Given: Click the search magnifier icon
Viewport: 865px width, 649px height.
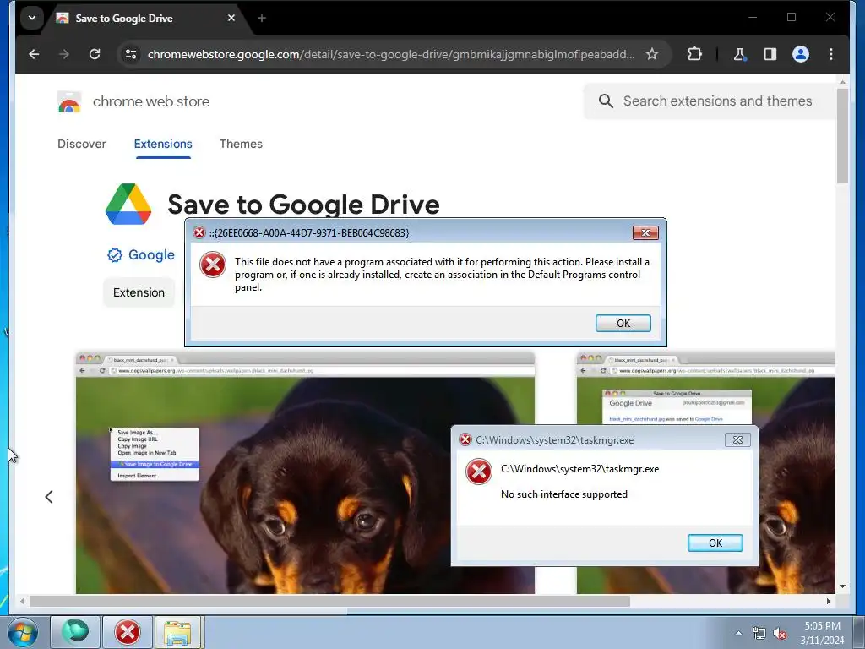Looking at the screenshot, I should (606, 101).
